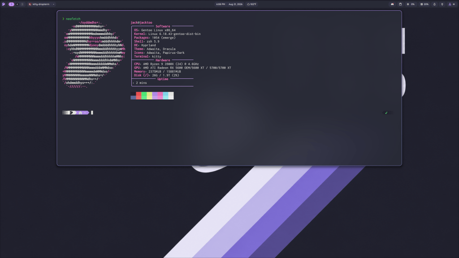The image size is (459, 258).
Task: Switch to workspace 4
Action: pyautogui.click(x=17, y=4)
